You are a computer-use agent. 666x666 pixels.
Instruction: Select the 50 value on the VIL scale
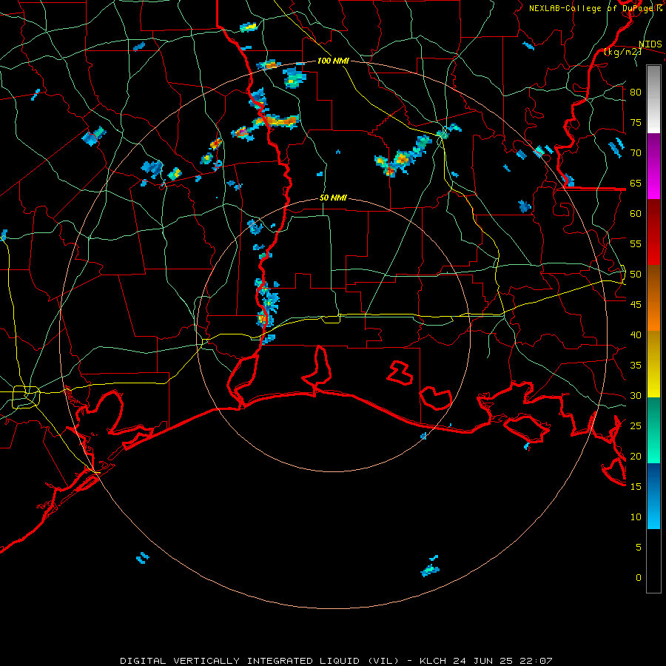(636, 275)
